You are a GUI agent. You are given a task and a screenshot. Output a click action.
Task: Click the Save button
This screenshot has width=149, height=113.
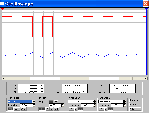pos(135,109)
